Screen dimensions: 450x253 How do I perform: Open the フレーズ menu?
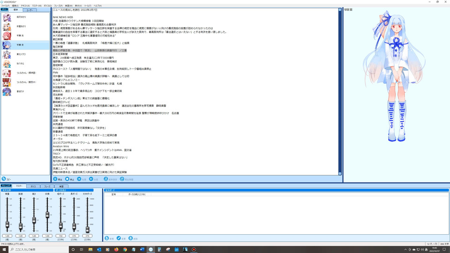pyautogui.click(x=58, y=6)
